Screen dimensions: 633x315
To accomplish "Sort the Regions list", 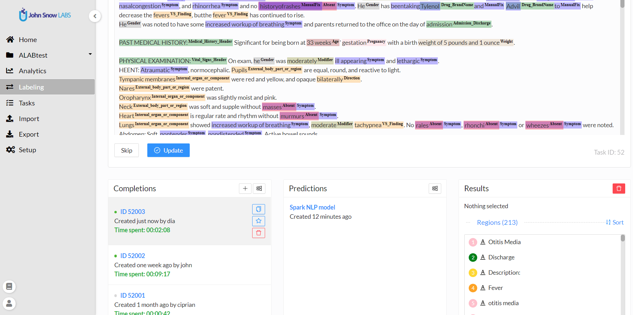I will click(615, 222).
